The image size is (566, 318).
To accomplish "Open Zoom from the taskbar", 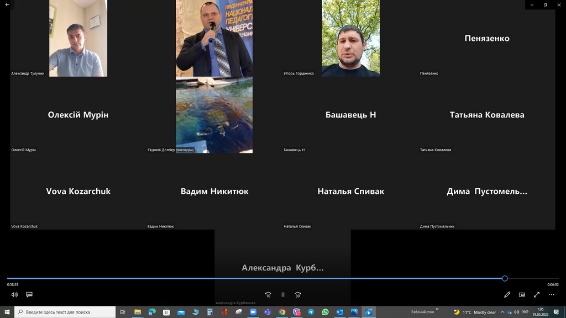I will point(253,312).
